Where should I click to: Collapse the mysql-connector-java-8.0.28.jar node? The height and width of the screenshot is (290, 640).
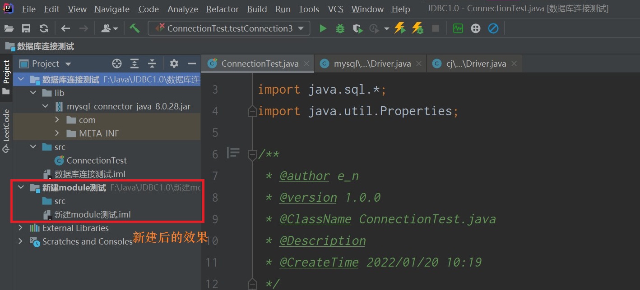tap(45, 107)
